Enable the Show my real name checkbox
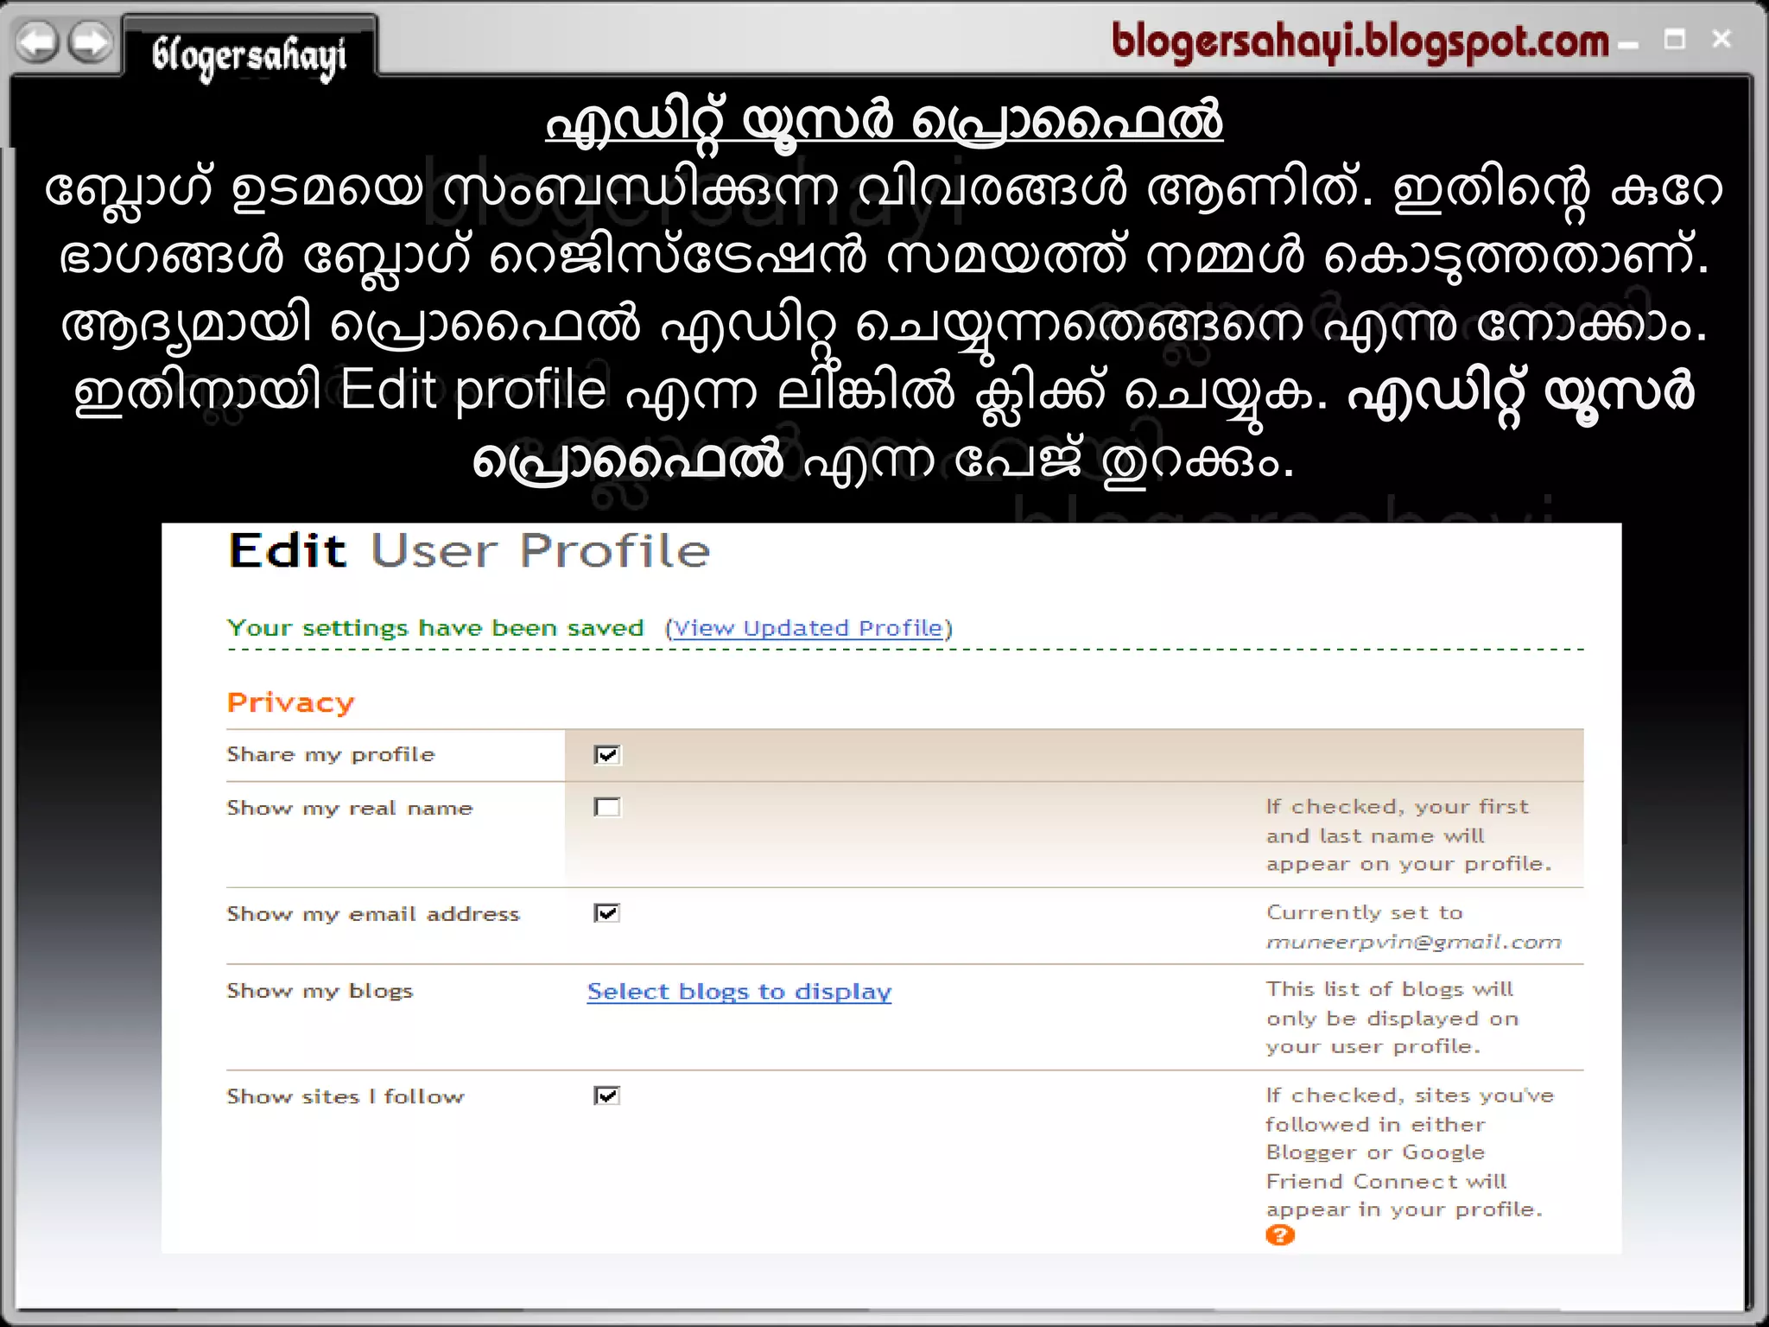The height and width of the screenshot is (1327, 1769). pyautogui.click(x=607, y=807)
